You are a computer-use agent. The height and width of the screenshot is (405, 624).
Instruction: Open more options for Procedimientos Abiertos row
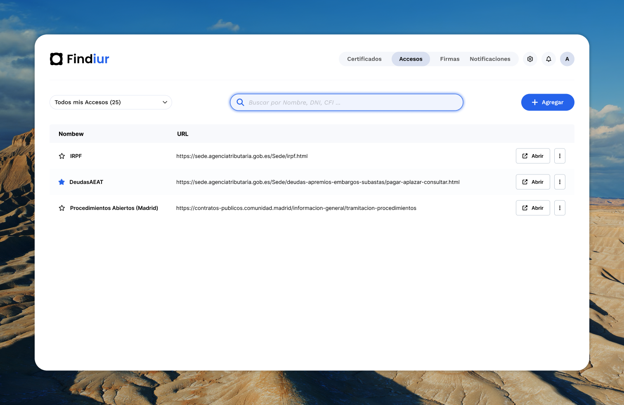click(560, 208)
